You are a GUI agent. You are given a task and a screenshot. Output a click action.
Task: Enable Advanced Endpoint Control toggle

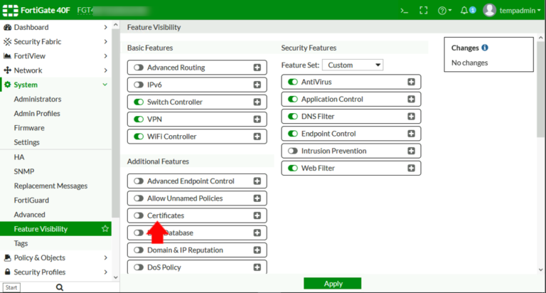click(139, 181)
